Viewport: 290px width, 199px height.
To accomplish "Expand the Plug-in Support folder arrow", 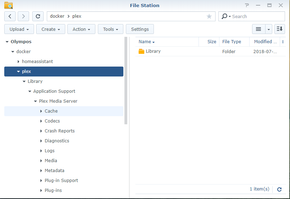I will pos(41,181).
